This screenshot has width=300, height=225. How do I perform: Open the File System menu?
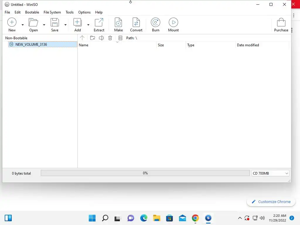click(52, 12)
